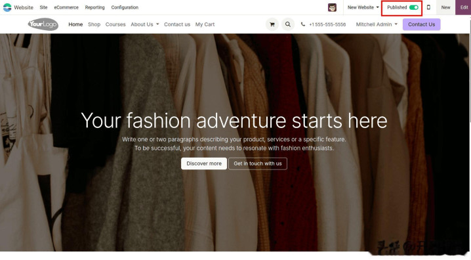
Task: Click the phone number +1 555-555-5556
Action: (x=327, y=24)
